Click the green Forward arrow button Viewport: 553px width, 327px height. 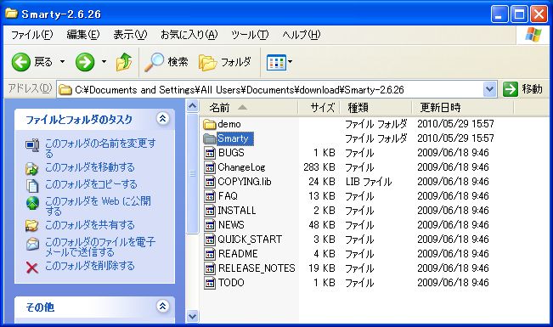tap(85, 62)
